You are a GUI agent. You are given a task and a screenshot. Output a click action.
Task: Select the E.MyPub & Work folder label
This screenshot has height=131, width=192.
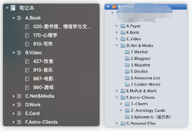(x=141, y=91)
